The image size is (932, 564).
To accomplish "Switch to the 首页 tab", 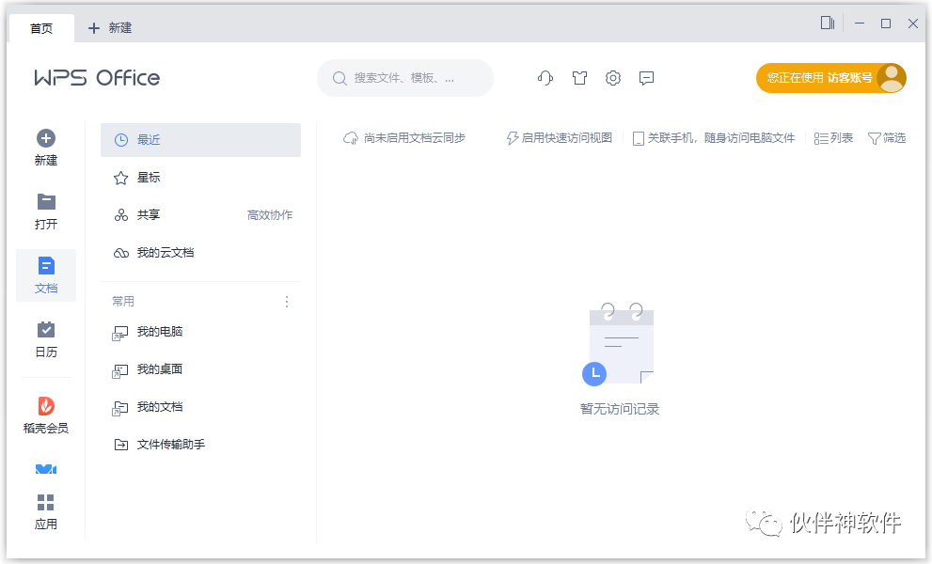I will pyautogui.click(x=41, y=28).
